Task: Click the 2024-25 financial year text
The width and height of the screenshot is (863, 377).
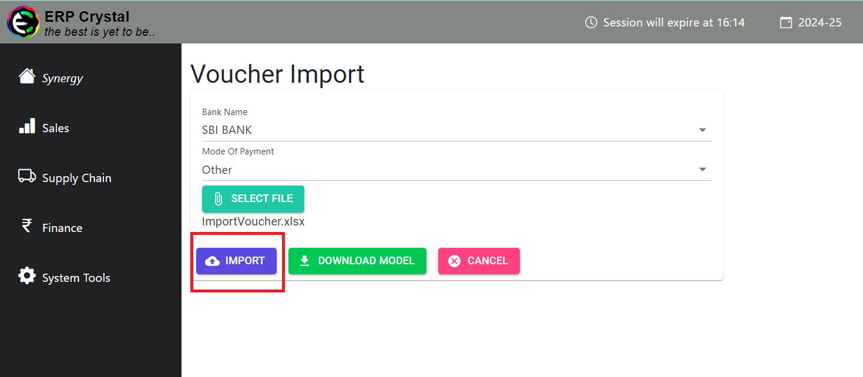Action: coord(820,22)
